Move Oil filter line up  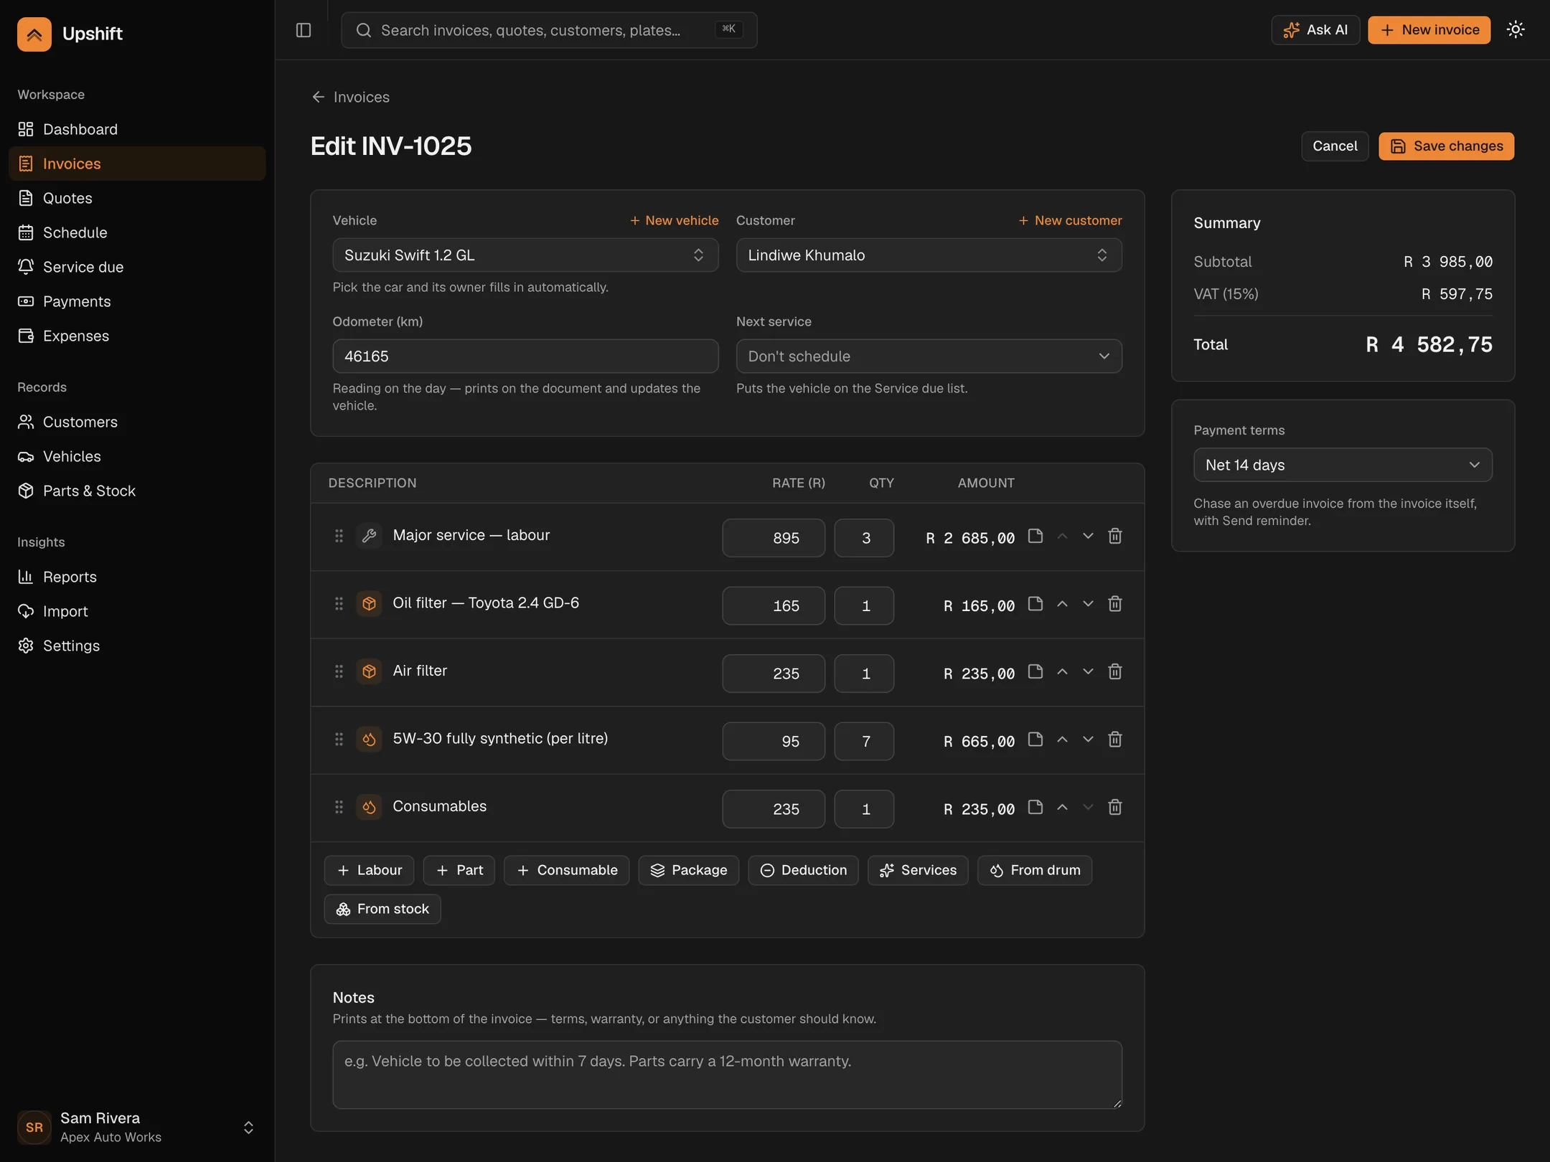(x=1062, y=604)
